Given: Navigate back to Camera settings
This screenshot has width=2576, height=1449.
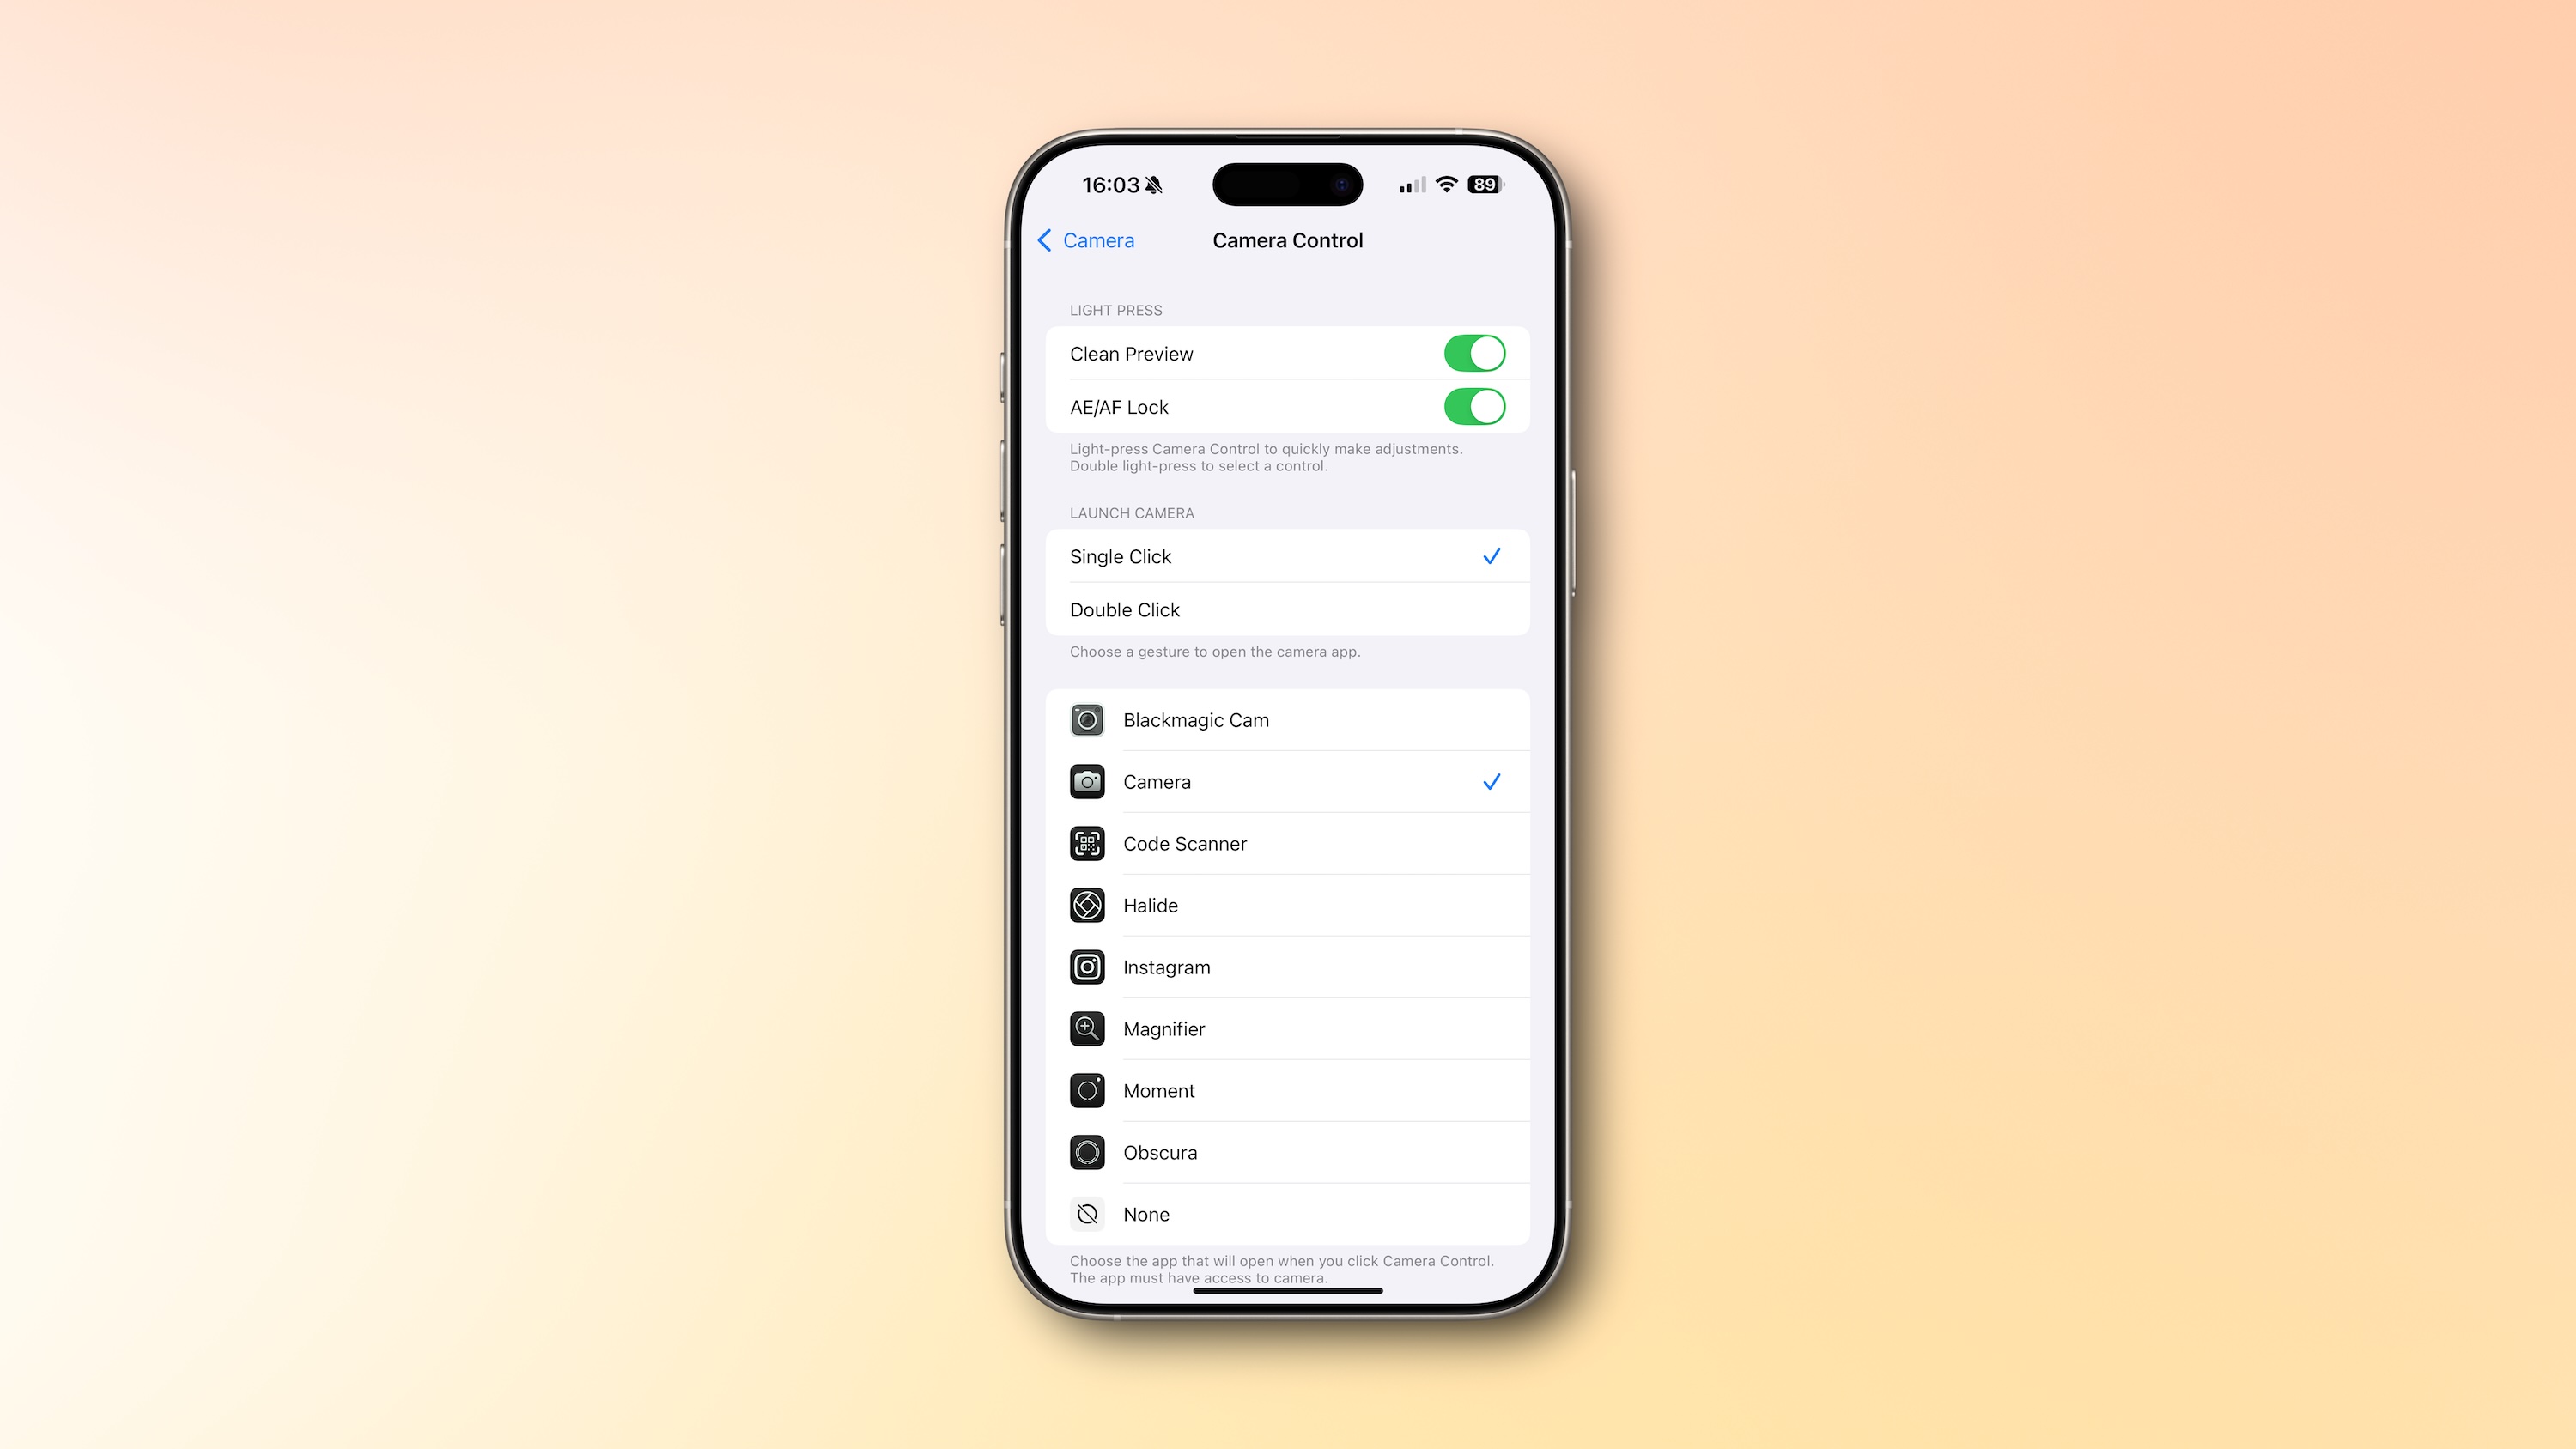Looking at the screenshot, I should (x=1086, y=239).
